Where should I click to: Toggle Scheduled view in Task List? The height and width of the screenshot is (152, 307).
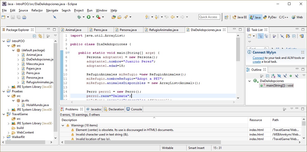pos(266,36)
